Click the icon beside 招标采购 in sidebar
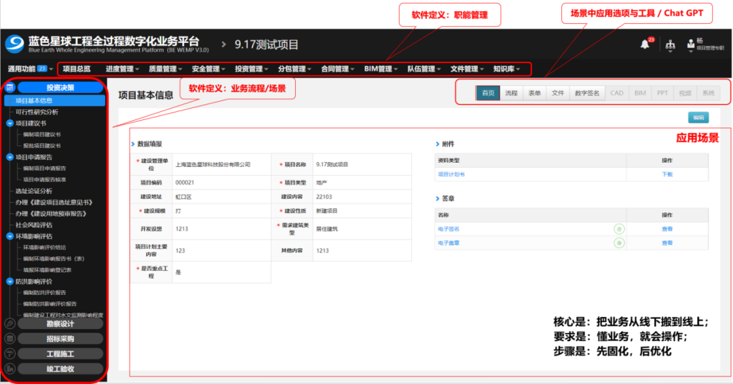 10,339
